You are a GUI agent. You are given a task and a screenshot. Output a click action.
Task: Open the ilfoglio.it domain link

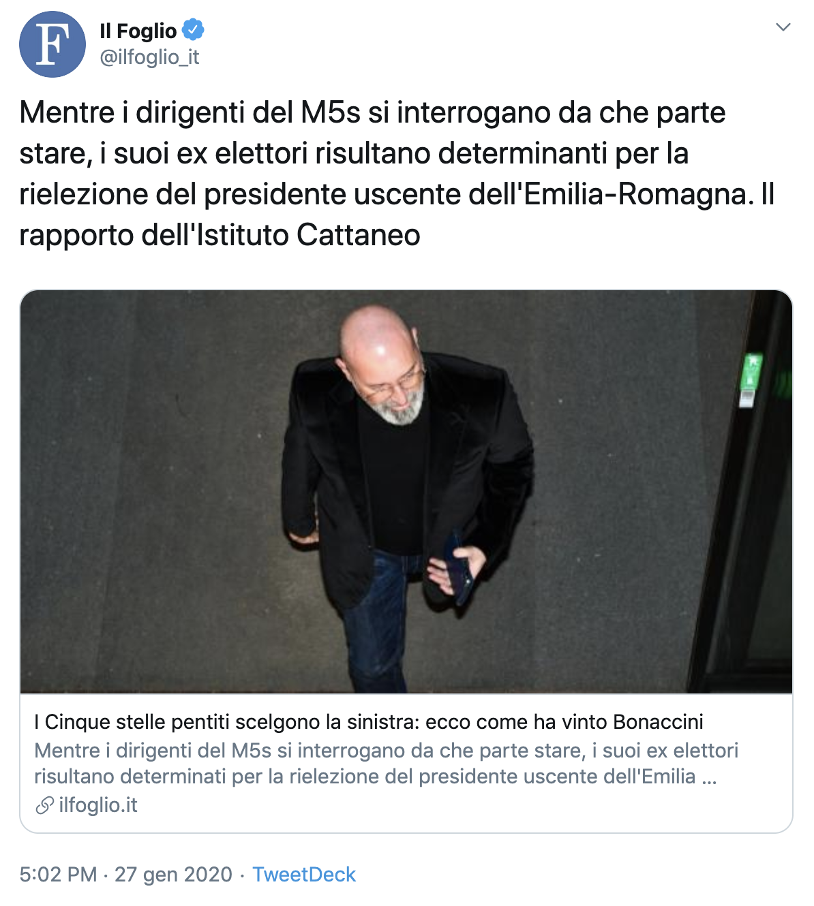(98, 805)
